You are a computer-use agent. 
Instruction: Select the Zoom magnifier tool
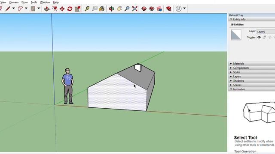(127, 9)
